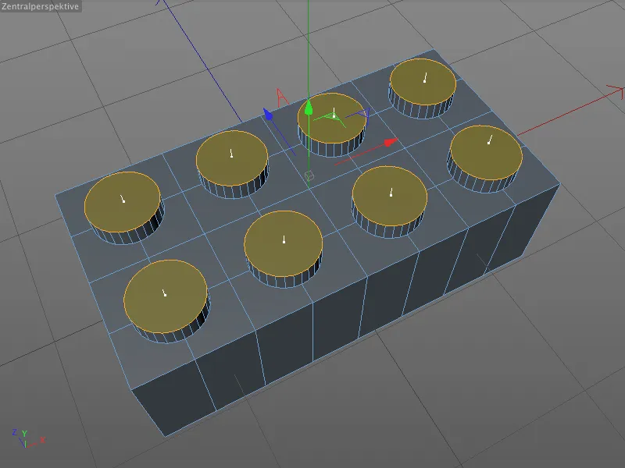
Task: Grab the green Y-axis arrowhead of gizmo
Action: tap(309, 108)
